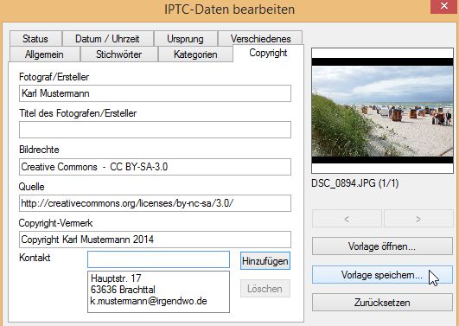Focus the empty Titel des Fotografen/Ersteller field
This screenshot has height=326, width=459.
pyautogui.click(x=155, y=130)
